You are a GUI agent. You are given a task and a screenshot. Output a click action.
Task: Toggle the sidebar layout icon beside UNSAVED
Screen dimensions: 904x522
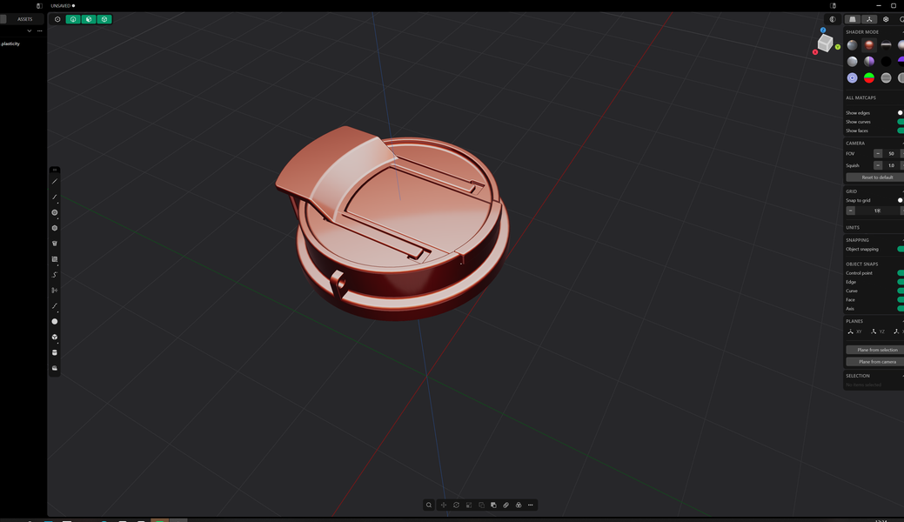(39, 6)
